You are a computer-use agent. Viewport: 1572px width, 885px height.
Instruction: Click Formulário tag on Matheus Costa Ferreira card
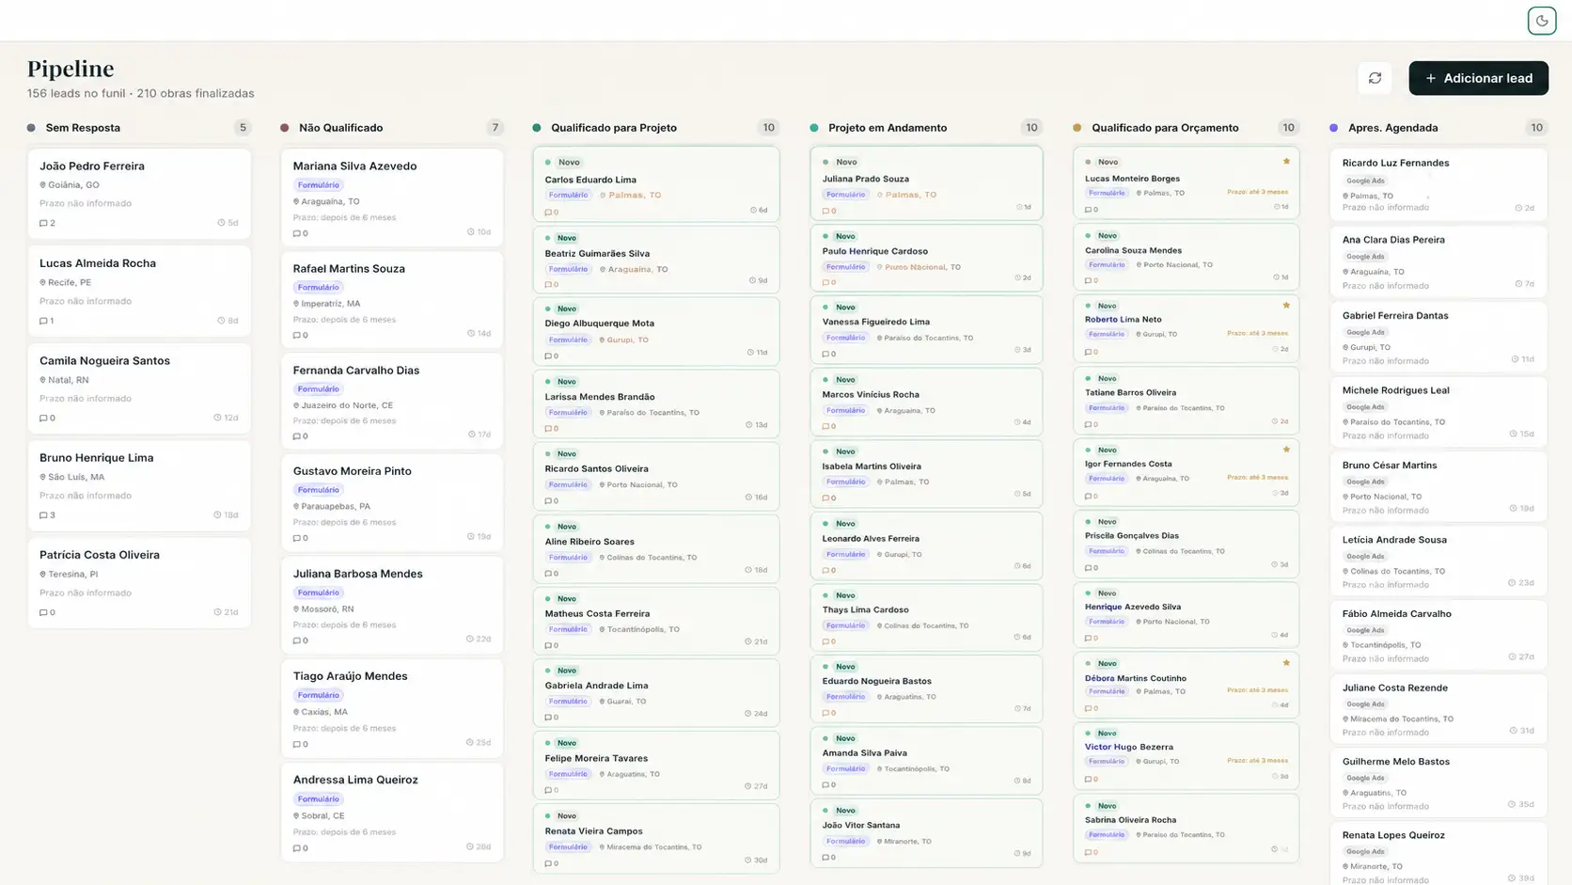tap(568, 629)
